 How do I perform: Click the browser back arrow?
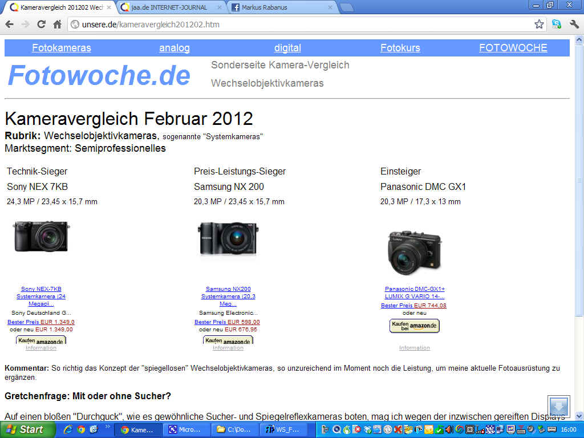pos(9,25)
